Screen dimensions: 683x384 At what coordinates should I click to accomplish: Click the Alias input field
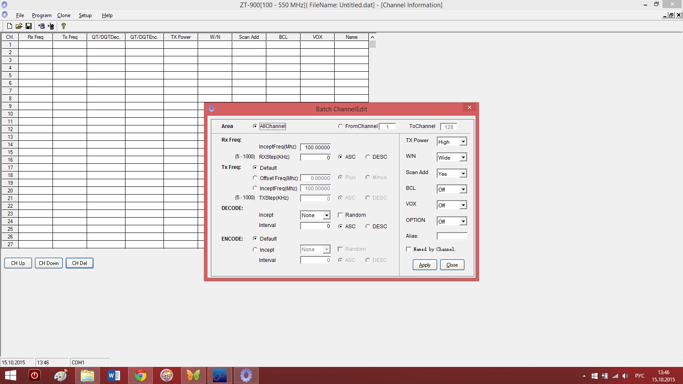(452, 236)
